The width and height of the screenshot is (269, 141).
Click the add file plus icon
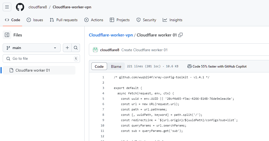tap(67, 48)
